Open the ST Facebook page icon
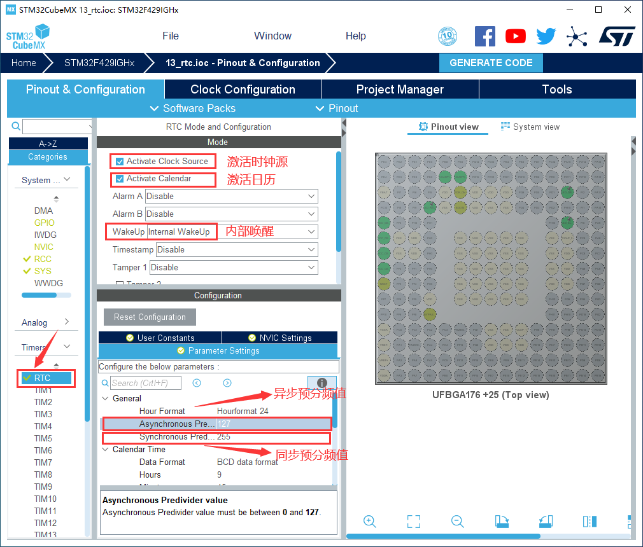 pyautogui.click(x=484, y=36)
